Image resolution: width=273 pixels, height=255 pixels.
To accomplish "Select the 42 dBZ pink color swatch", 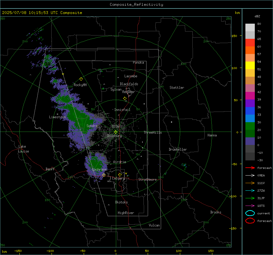I will pyautogui.click(x=250, y=88).
